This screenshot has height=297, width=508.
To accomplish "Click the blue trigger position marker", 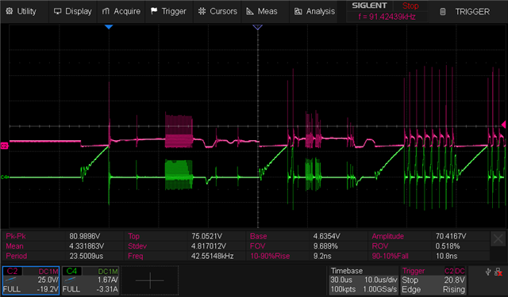I will (x=109, y=27).
